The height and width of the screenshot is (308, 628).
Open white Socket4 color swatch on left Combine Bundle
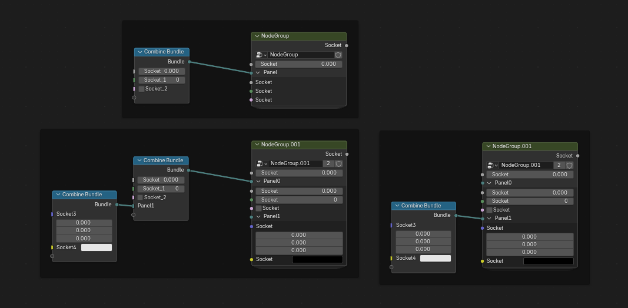pyautogui.click(x=97, y=247)
